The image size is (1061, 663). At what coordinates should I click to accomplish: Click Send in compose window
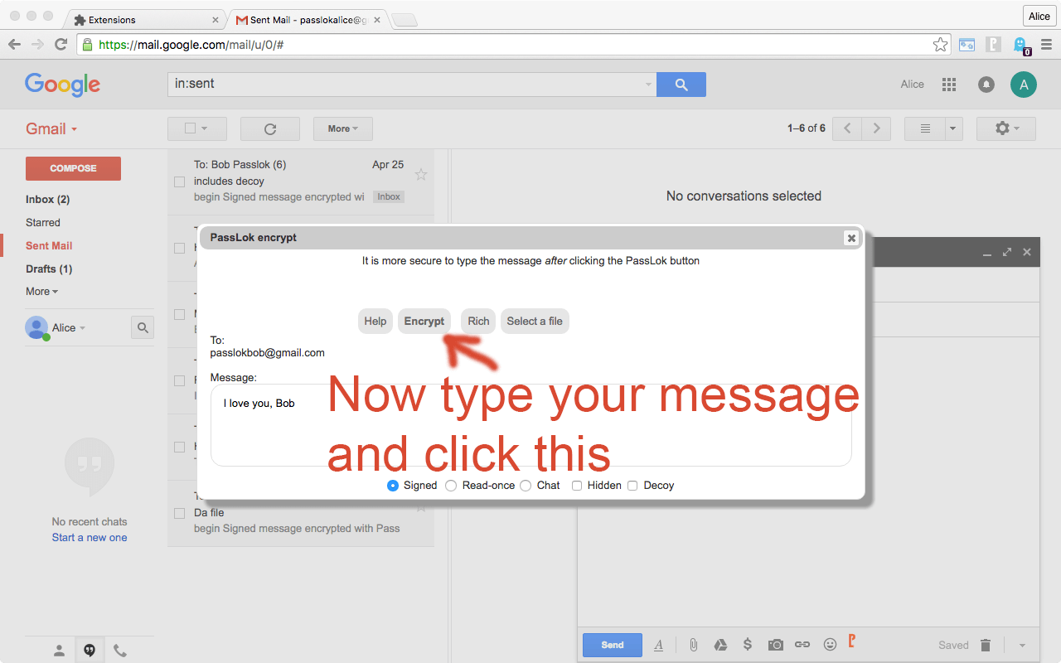(613, 645)
